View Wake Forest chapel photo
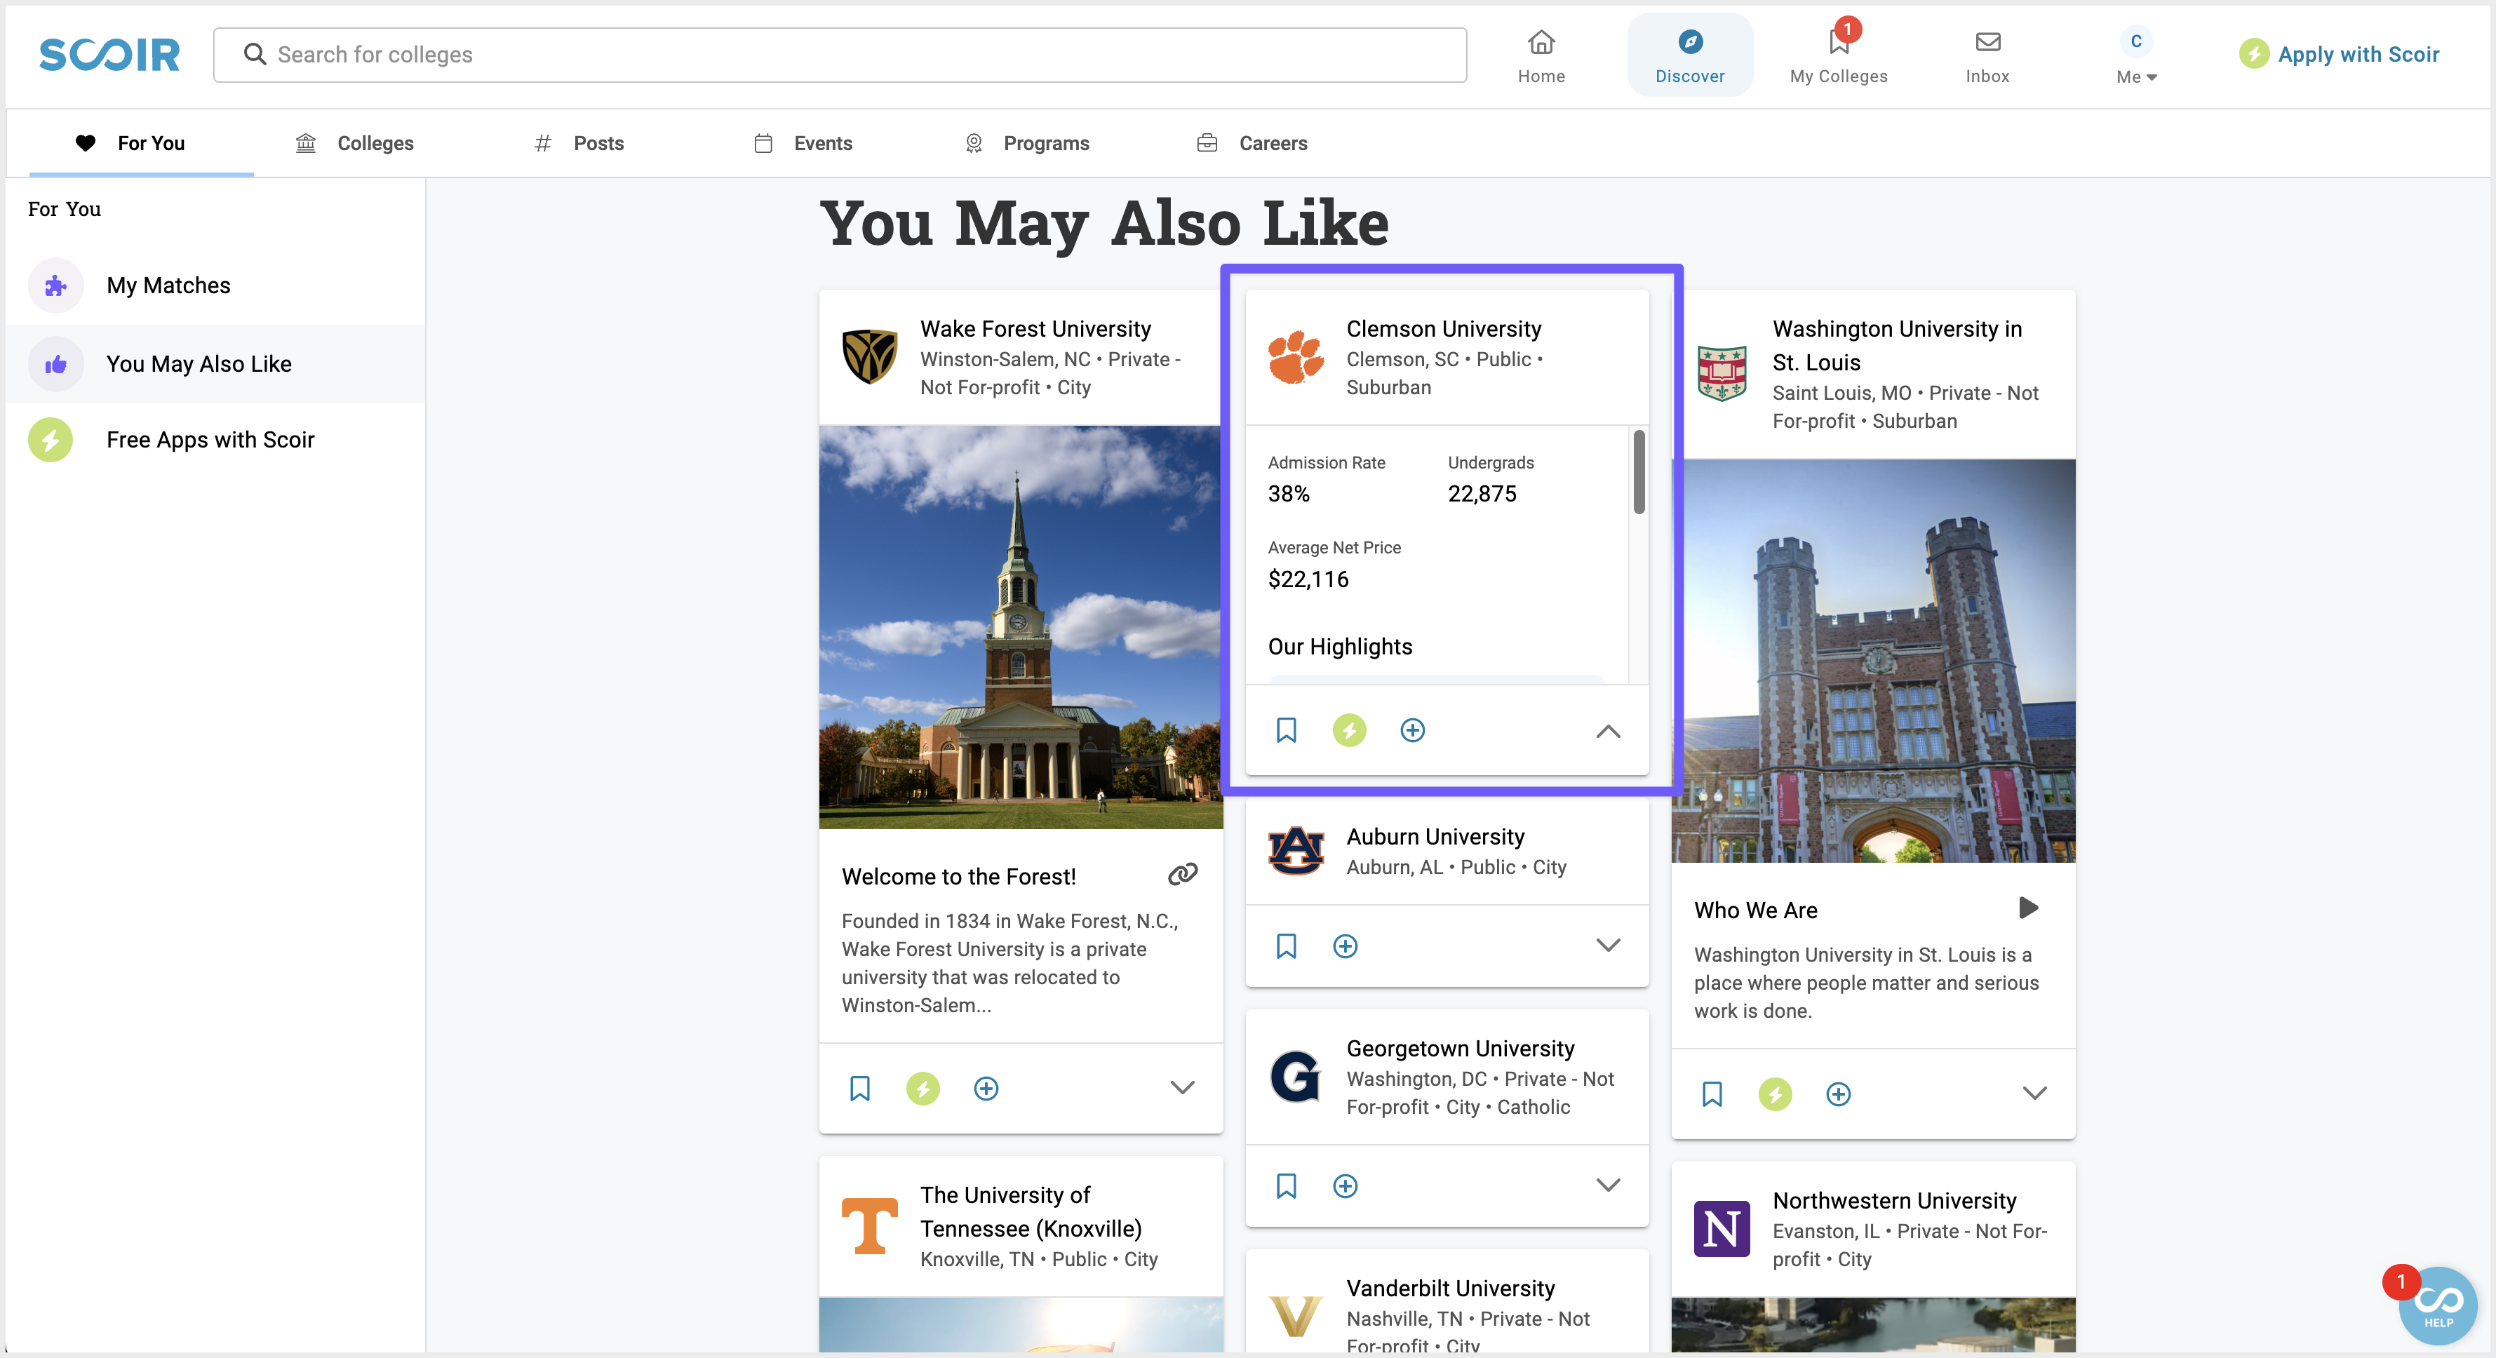 coord(1020,626)
